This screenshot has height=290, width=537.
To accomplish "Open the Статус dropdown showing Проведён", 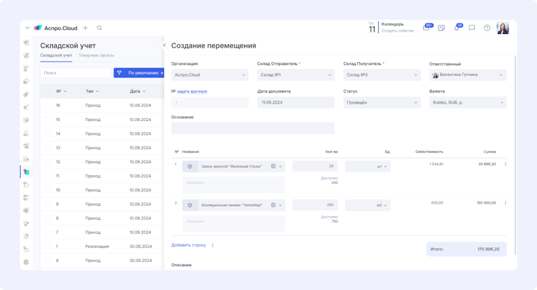I will pos(382,102).
